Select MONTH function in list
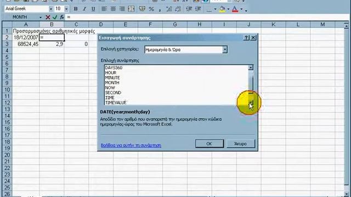The image size is (351, 197). [112, 83]
